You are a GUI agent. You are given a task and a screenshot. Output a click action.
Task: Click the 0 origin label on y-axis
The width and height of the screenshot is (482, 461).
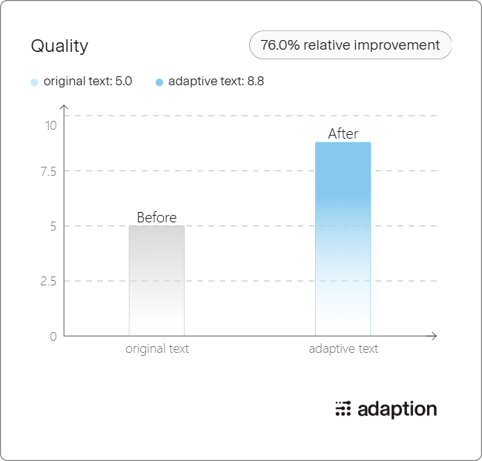pyautogui.click(x=53, y=336)
